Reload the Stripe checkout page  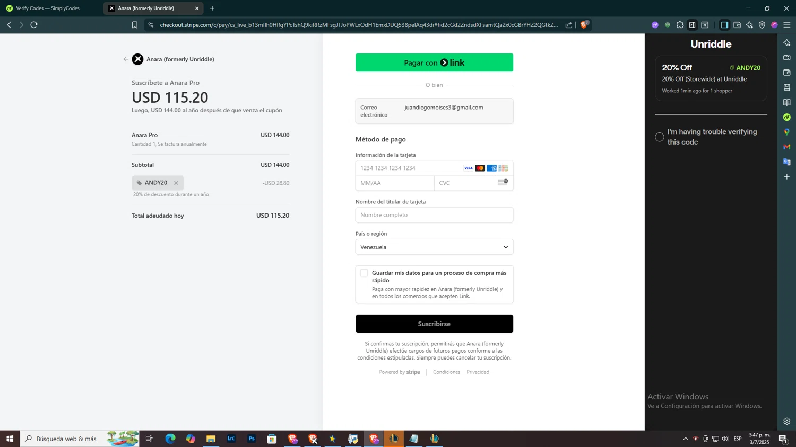coord(34,25)
